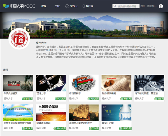The image size is (168, 136).
Task: Open the user avatar icon
Action: (x=161, y=6)
